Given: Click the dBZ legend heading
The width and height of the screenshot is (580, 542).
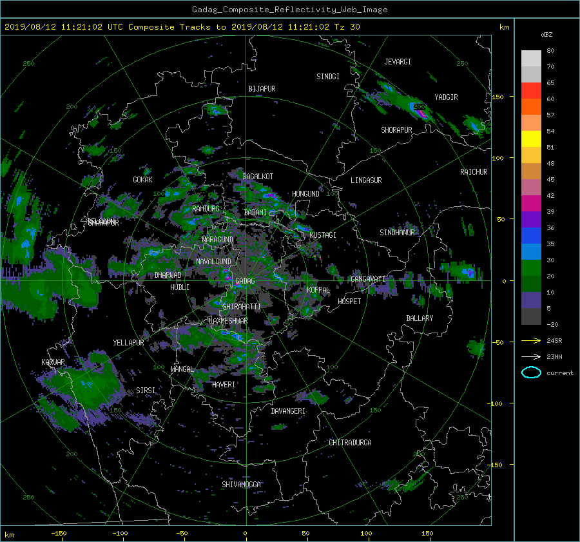Looking at the screenshot, I should coord(546,35).
